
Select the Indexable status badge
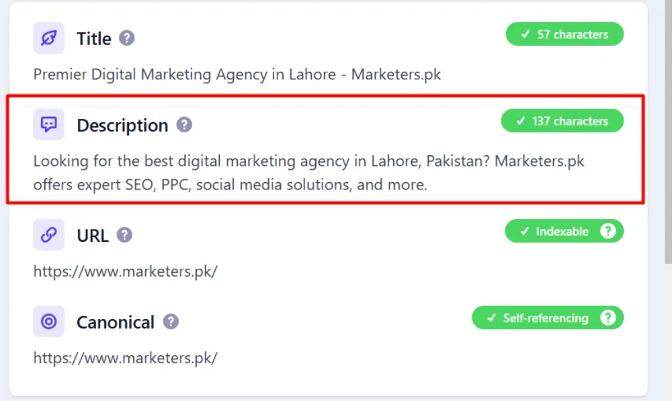pos(564,231)
